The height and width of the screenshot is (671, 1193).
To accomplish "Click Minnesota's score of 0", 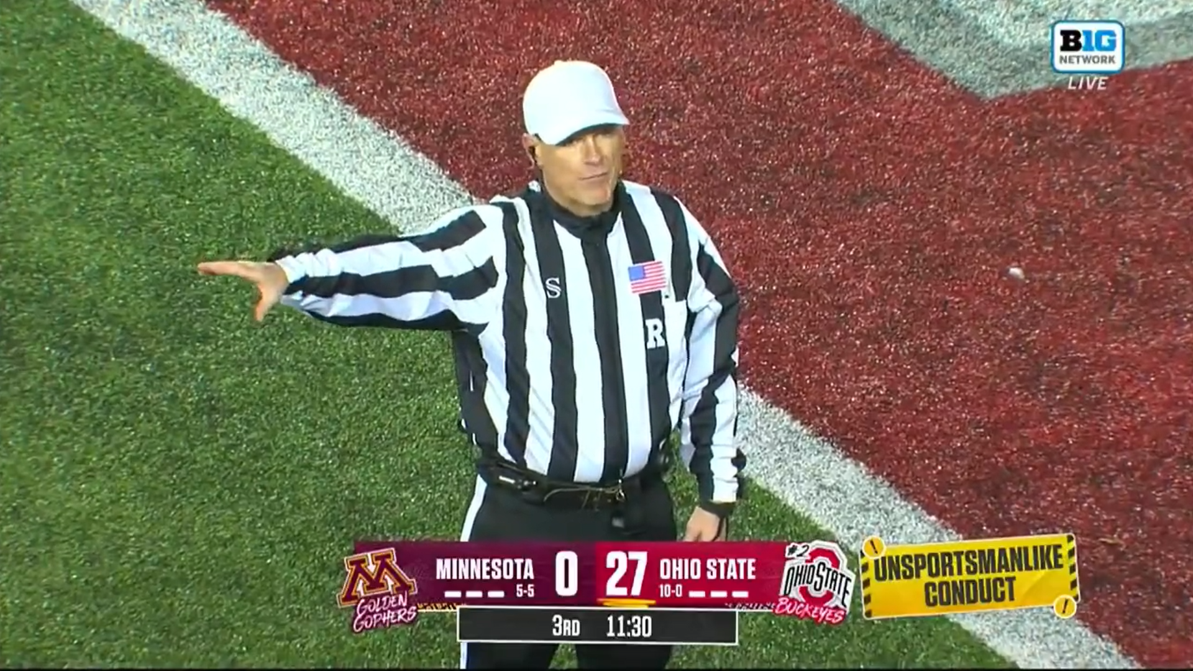I will (x=566, y=574).
